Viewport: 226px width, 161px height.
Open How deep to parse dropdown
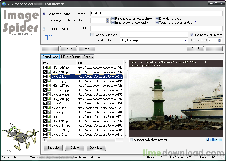[185, 40]
